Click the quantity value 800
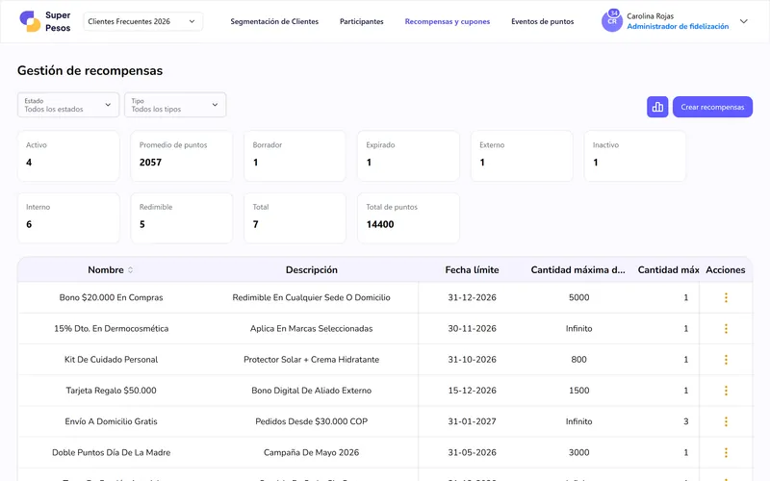The image size is (770, 481). pyautogui.click(x=579, y=359)
